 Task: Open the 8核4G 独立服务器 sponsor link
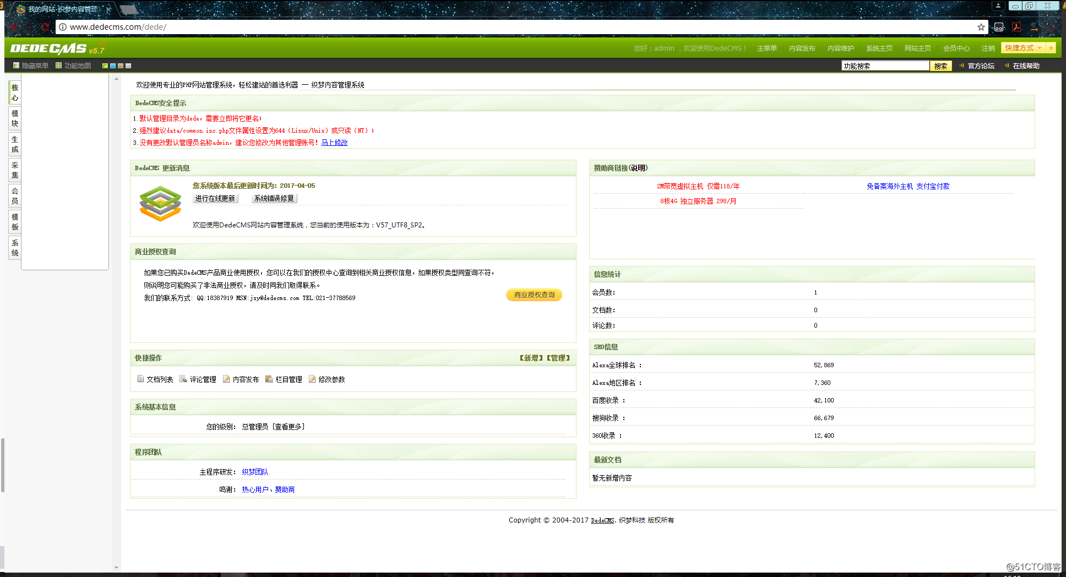click(698, 201)
